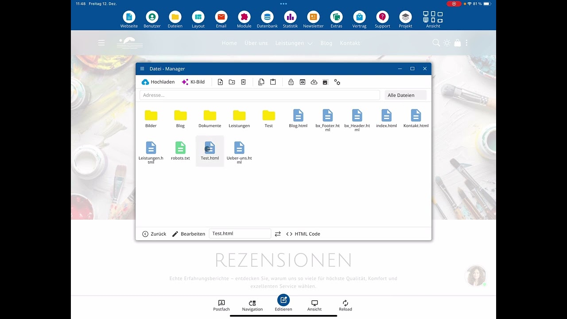Click the KI-Bild button
This screenshot has width=567, height=319.
pyautogui.click(x=193, y=82)
